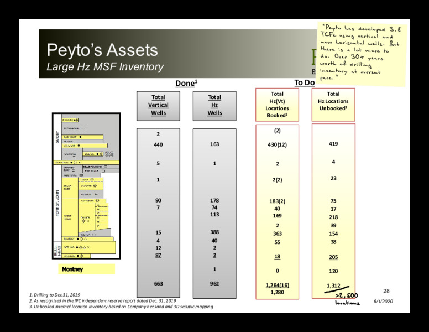Open the yellow handwritten sticky note
429x332 pixels.
coord(362,54)
